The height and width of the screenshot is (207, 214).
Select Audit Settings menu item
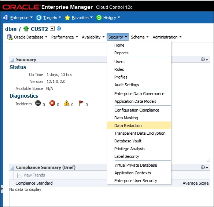coord(139,85)
